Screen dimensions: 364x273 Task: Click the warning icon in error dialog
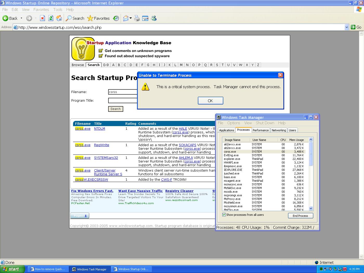click(x=145, y=87)
